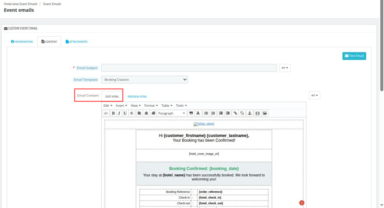Toggle bold formatting in editor
The width and height of the screenshot is (384, 208).
click(x=113, y=113)
